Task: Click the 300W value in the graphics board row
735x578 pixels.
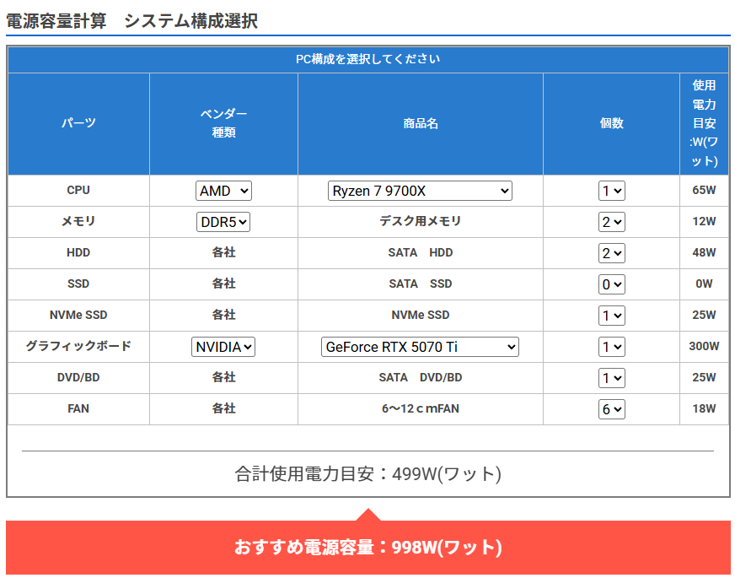Action: pyautogui.click(x=704, y=347)
